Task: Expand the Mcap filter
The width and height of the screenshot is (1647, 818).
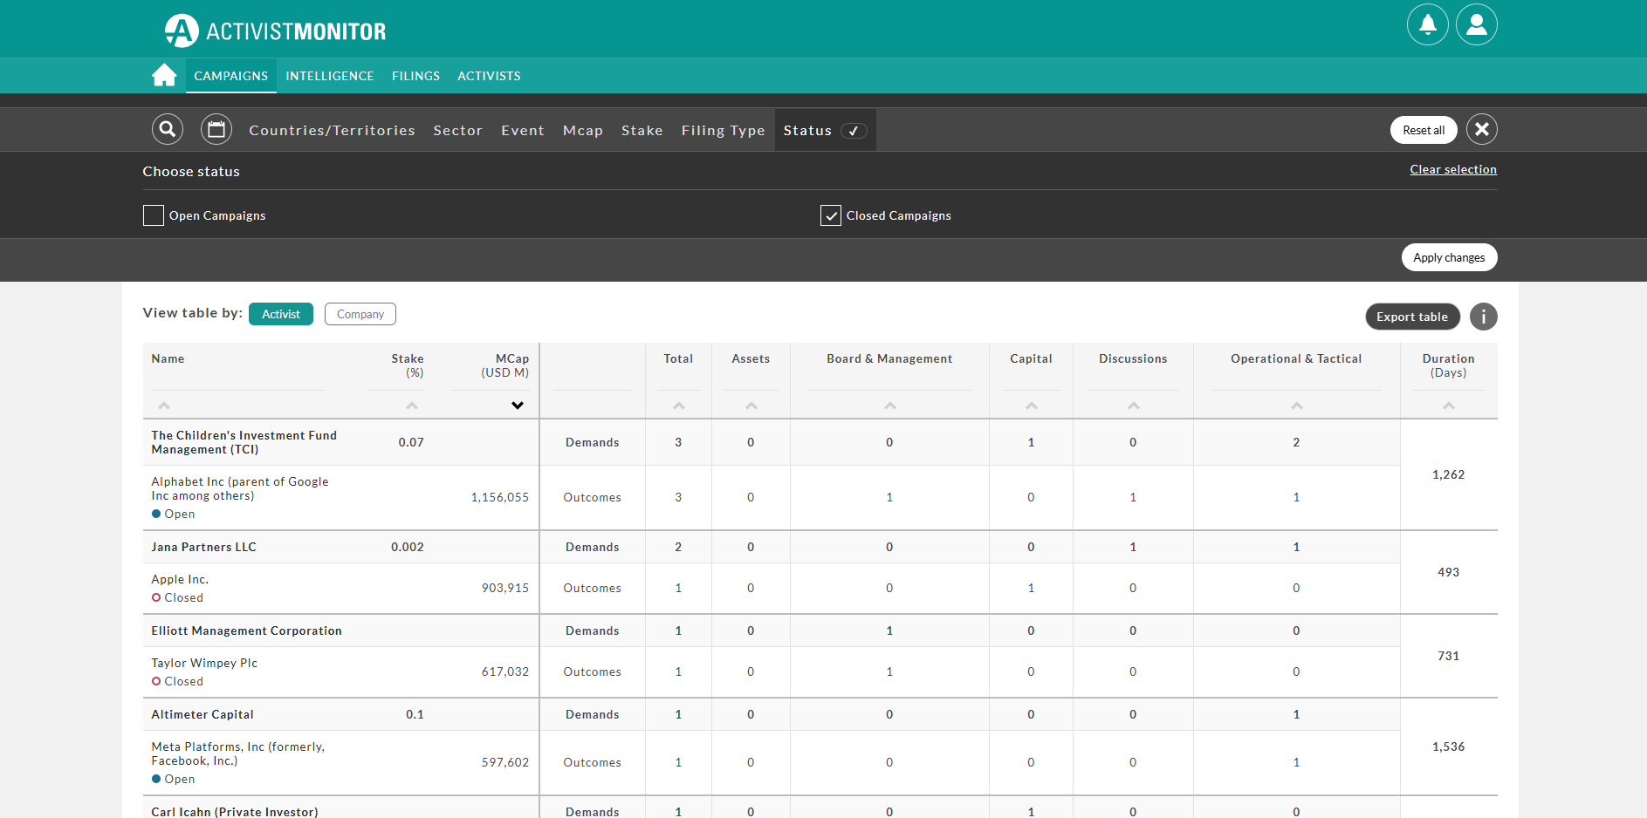Action: coord(583,130)
